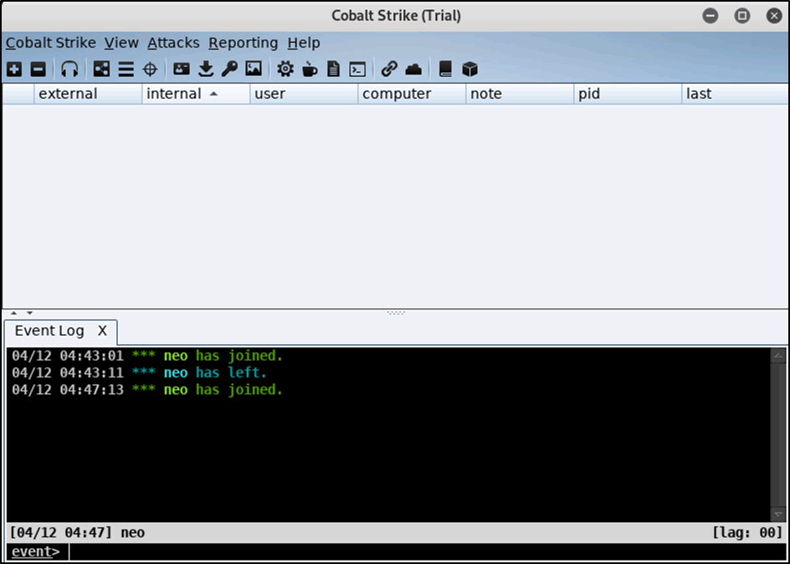Screen dimensions: 790x564
Task: Sort sessions by computer column header
Action: [x=412, y=94]
